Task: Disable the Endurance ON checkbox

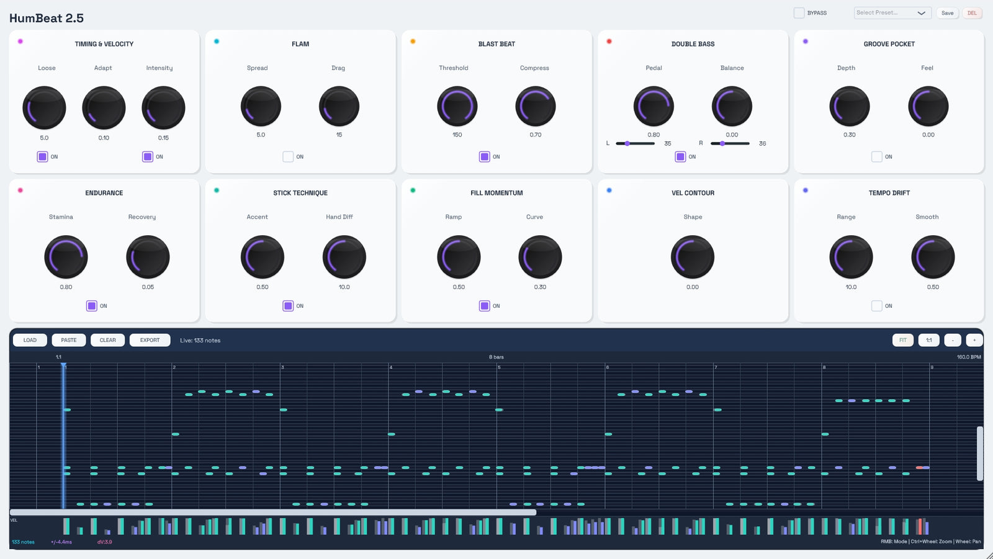Action: tap(92, 305)
